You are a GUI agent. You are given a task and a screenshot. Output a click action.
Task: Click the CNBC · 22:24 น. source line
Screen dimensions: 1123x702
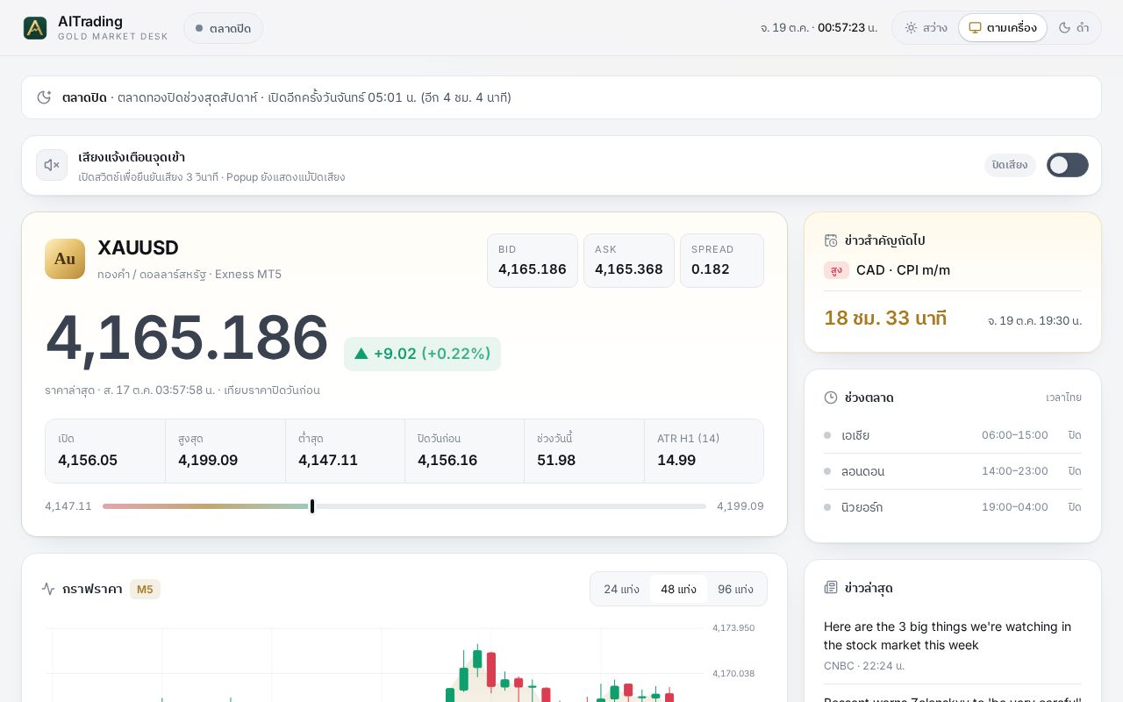click(x=864, y=666)
